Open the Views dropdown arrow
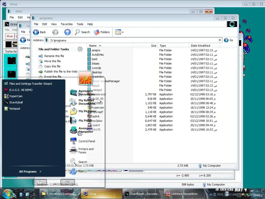This screenshot has width=265, height=199. [x=123, y=32]
